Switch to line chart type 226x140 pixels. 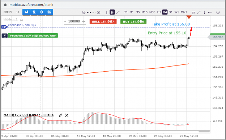pyautogui.click(x=118, y=12)
